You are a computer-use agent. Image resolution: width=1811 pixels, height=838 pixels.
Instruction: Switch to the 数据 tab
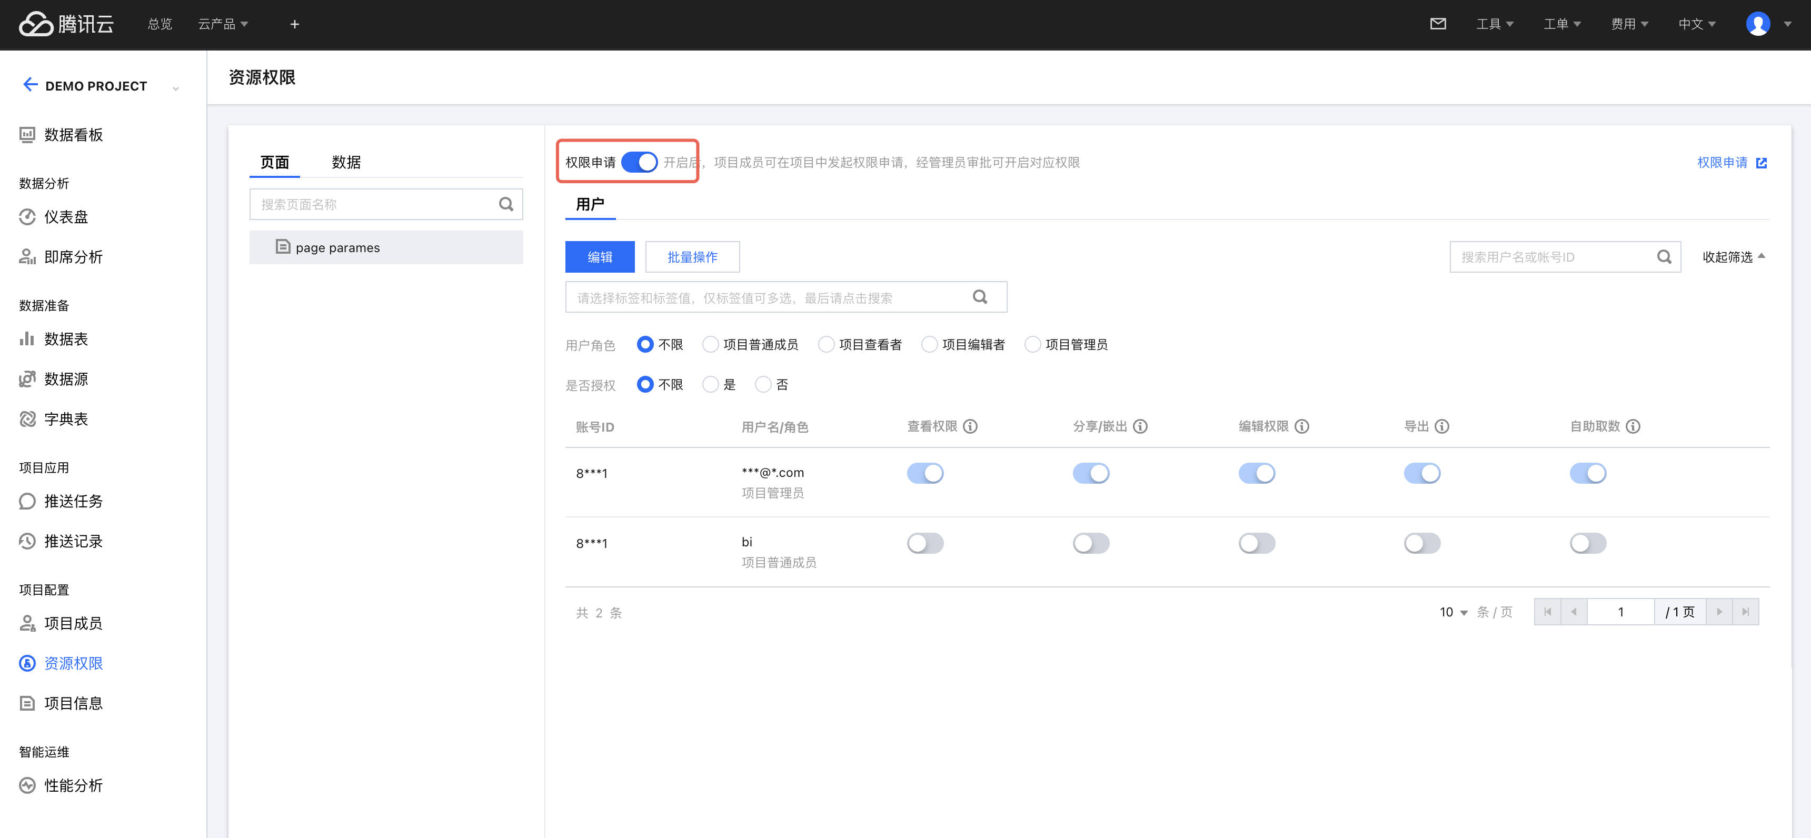(346, 163)
